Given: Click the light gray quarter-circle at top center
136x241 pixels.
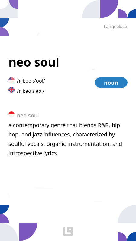Looking at the screenshot, I should click(x=91, y=9).
